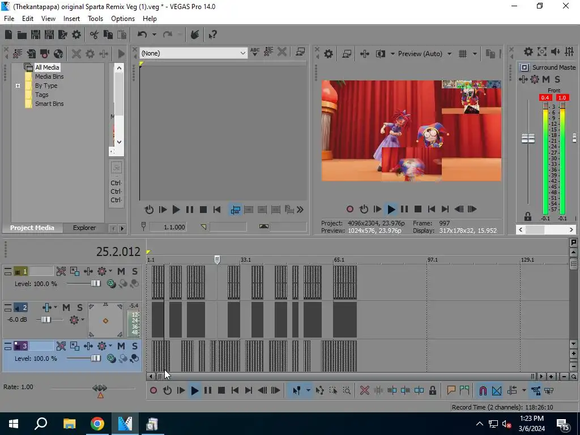Toggle Automatic Crossfades button
The width and height of the screenshot is (580, 435).
tap(497, 391)
